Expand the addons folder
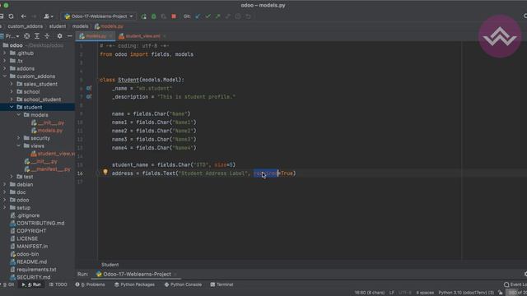This screenshot has height=296, width=527. 5,68
